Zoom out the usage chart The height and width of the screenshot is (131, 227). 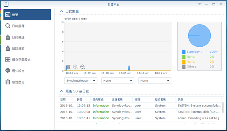[83, 67]
